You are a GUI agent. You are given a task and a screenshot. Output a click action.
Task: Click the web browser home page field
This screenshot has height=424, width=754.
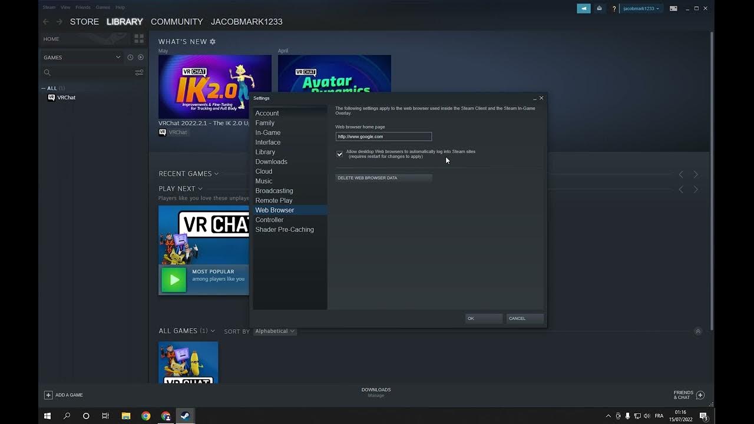(383, 137)
